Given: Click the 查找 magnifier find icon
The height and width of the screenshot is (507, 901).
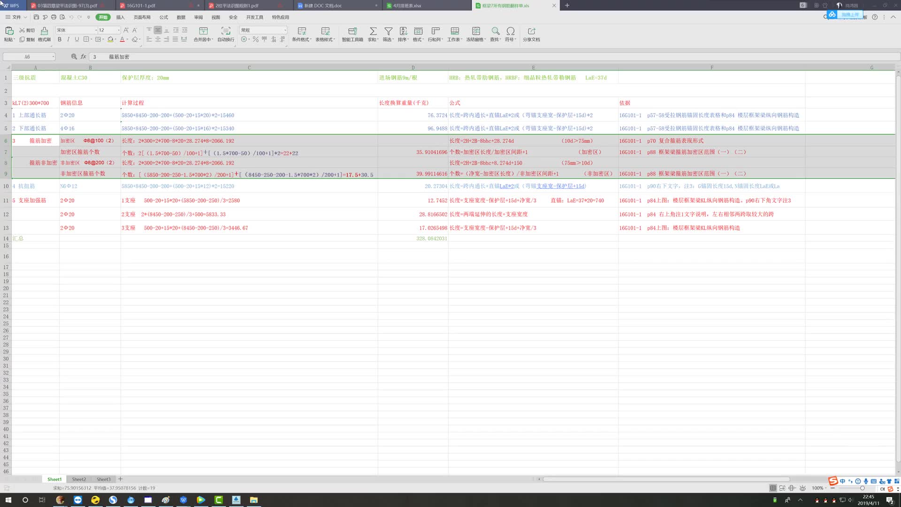Looking at the screenshot, I should click(495, 31).
